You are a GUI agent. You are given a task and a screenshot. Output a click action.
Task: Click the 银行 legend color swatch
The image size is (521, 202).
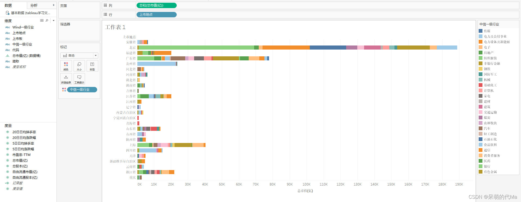tap(481, 166)
